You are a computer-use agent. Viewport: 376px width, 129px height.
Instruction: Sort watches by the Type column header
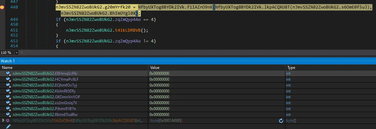pyautogui.click(x=331, y=68)
